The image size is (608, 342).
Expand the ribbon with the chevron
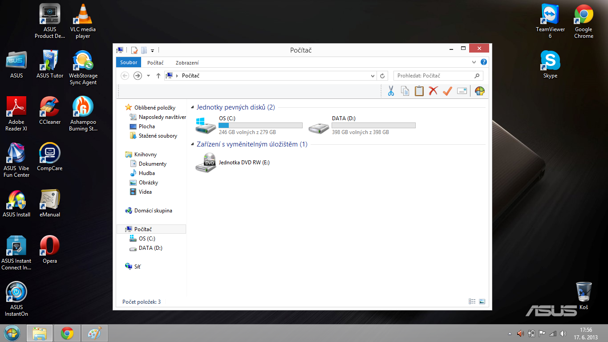(x=474, y=62)
